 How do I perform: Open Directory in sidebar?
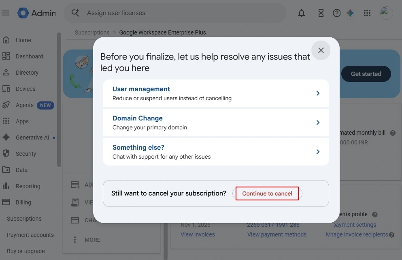coord(27,73)
